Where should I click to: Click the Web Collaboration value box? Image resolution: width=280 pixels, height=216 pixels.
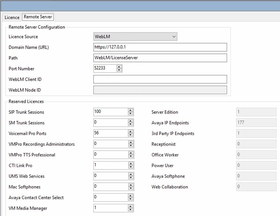256,187
